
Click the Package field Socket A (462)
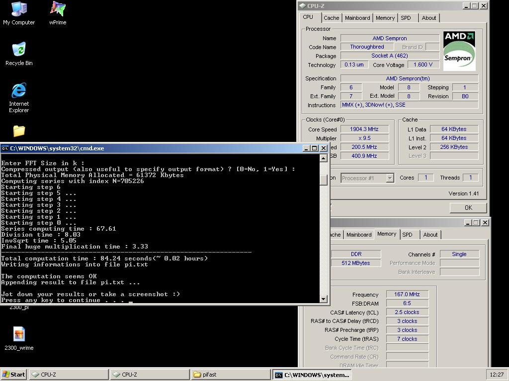[x=390, y=56]
